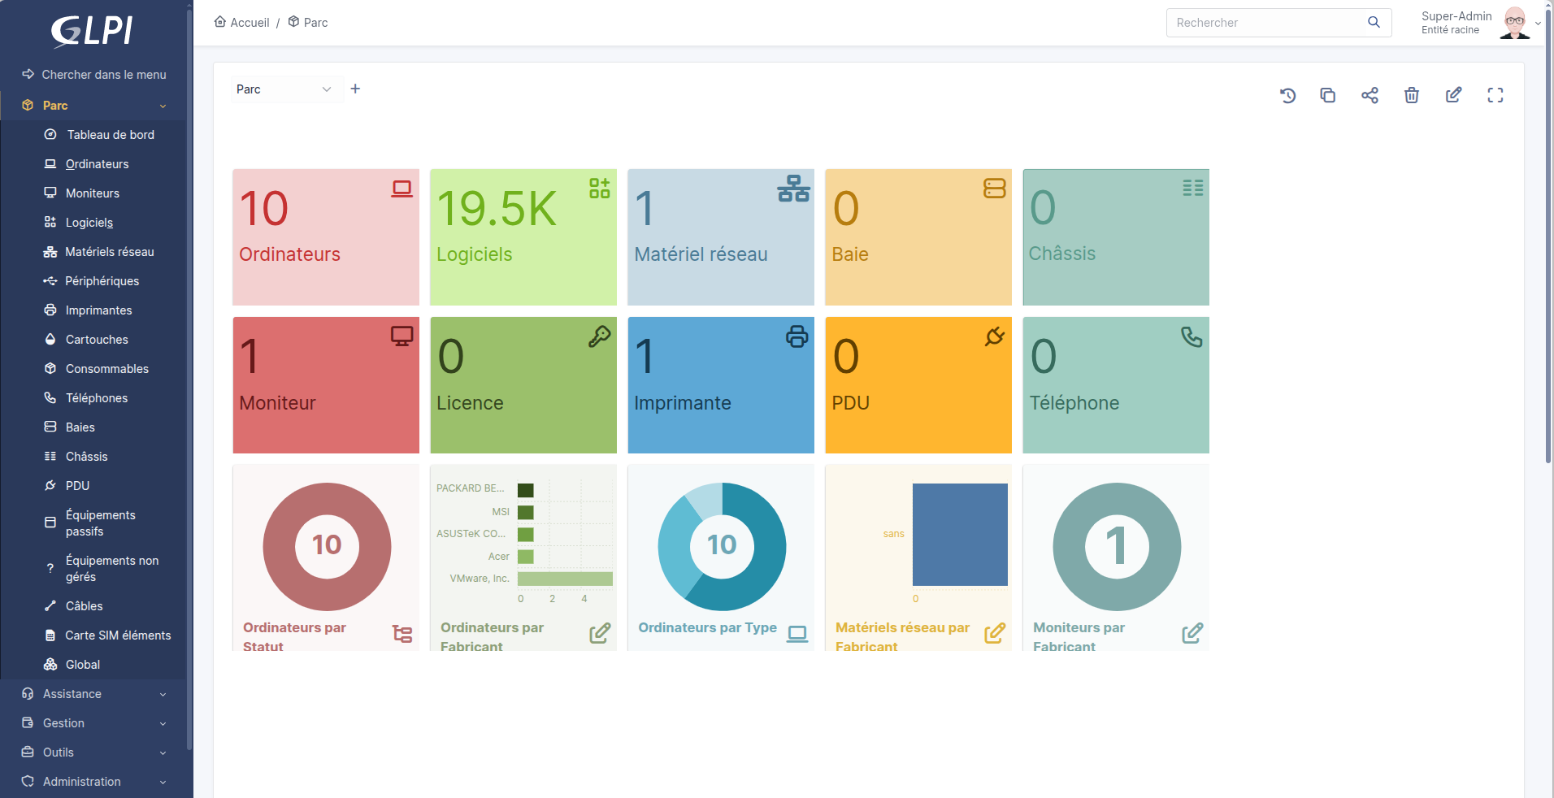The image size is (1554, 798).
Task: Delete the dashboard using the trash icon
Action: click(x=1412, y=96)
